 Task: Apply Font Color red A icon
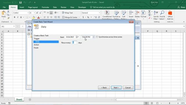click(38, 17)
